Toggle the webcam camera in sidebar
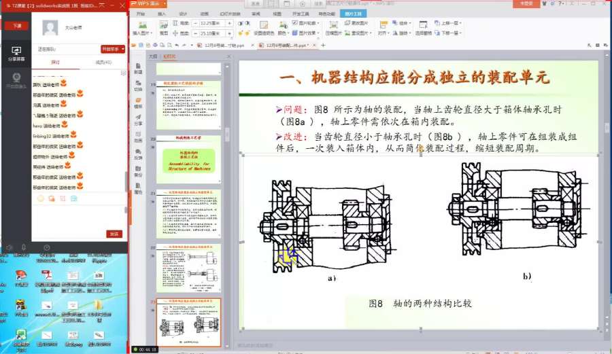The width and height of the screenshot is (612, 354). 16,80
